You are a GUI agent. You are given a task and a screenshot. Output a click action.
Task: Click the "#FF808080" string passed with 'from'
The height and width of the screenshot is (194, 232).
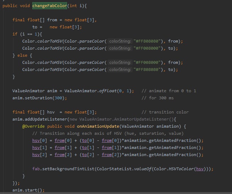tap(147, 41)
